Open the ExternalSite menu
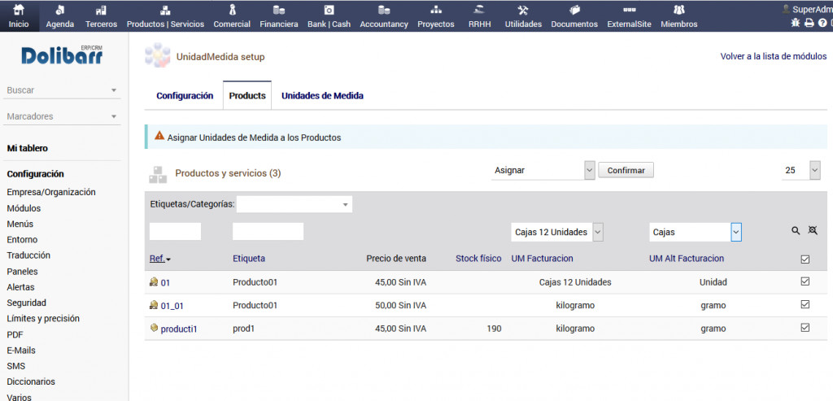The height and width of the screenshot is (401, 833). pos(629,16)
